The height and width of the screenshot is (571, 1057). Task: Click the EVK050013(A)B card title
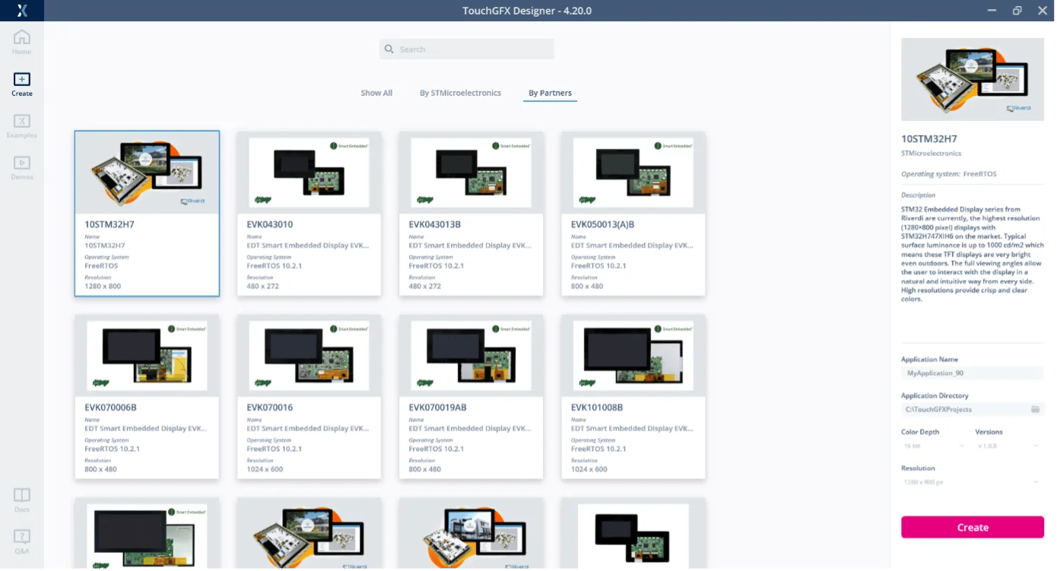coord(603,225)
